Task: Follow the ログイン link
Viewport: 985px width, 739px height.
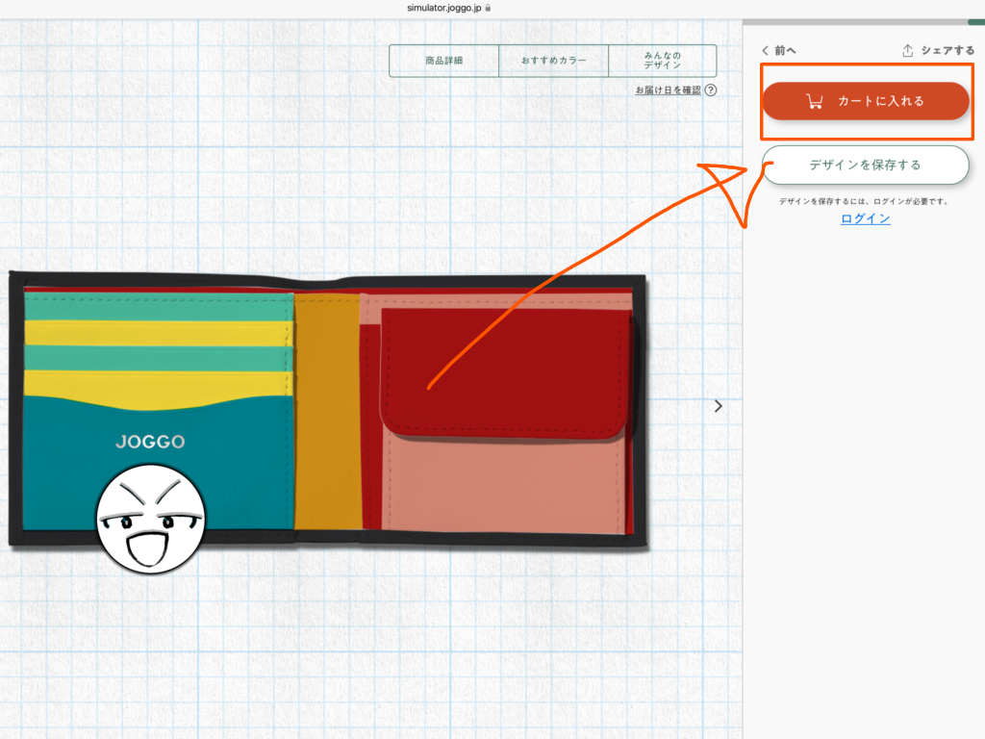Action: click(x=865, y=218)
